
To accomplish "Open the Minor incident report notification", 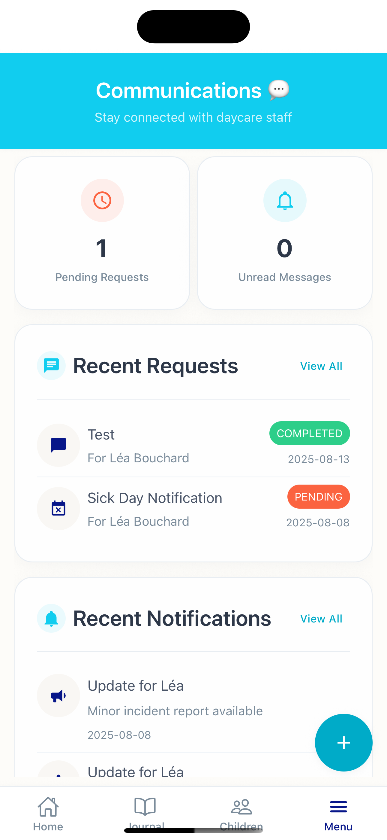I will tap(175, 711).
